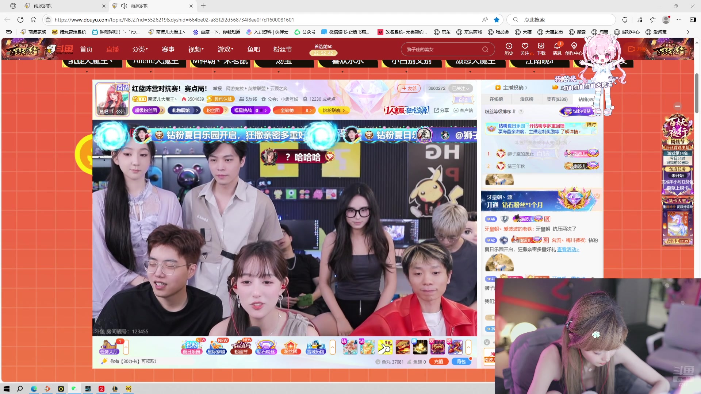
Task: Click the search magnifier in Douyu search box
Action: click(x=485, y=49)
